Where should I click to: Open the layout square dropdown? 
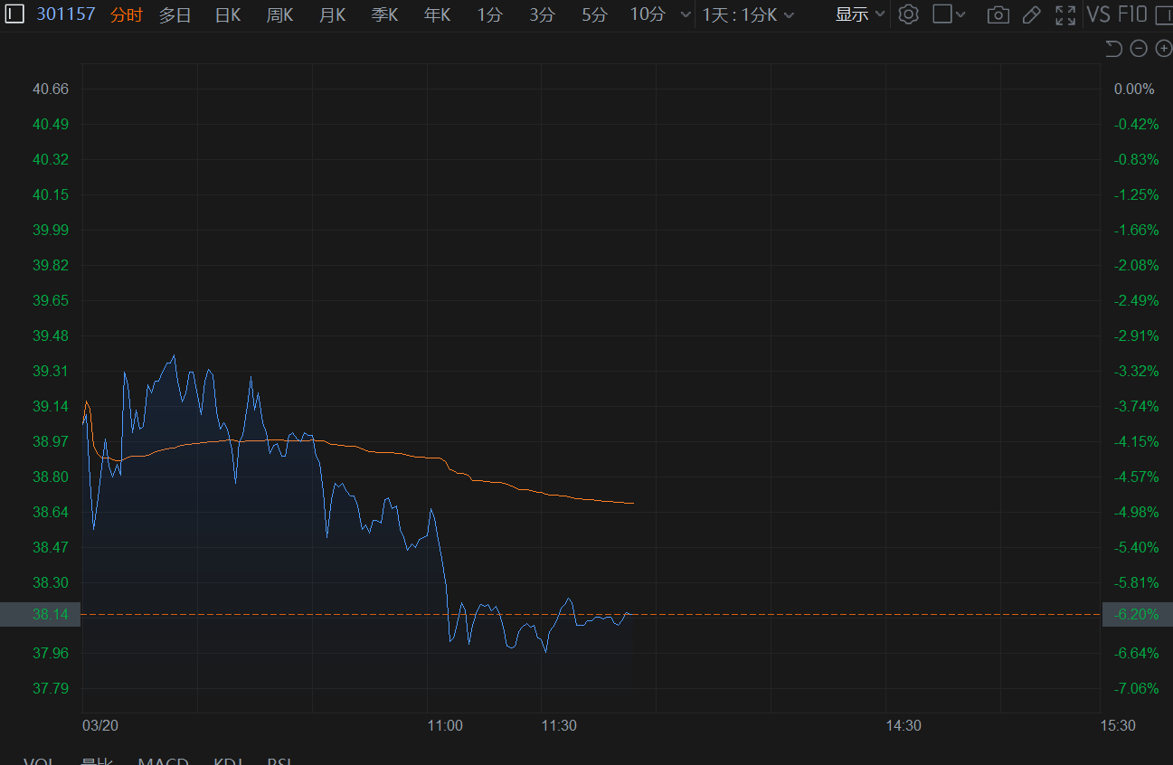949,14
